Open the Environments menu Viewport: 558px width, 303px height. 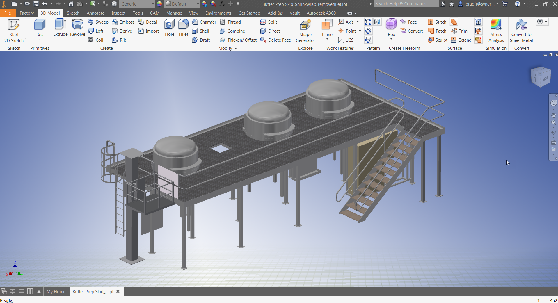click(x=218, y=13)
